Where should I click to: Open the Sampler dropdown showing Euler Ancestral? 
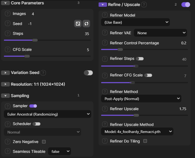tap(48, 114)
